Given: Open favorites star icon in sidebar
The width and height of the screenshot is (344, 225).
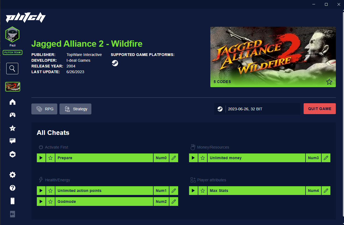Looking at the screenshot, I should click(x=13, y=128).
